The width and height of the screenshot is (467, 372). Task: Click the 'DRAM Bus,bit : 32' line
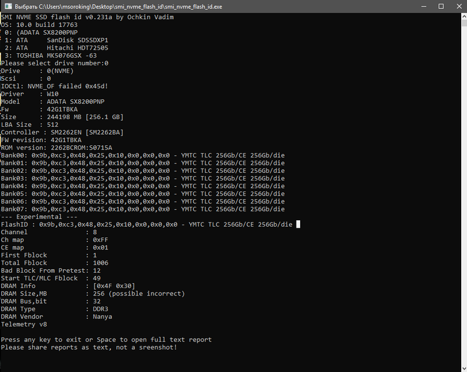click(51, 301)
